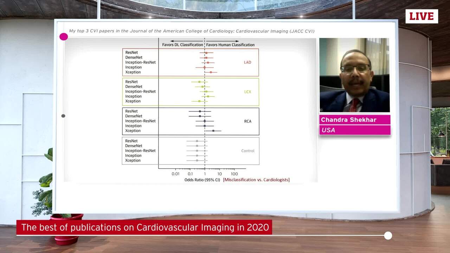Image resolution: width=450 pixels, height=253 pixels.
Task: Click the speaker's video thumbnail
Action: [354, 75]
